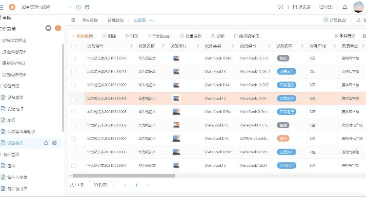366x197 pixels.
Task: Open device image thumbnail for 20210813010
Action: coord(176,59)
